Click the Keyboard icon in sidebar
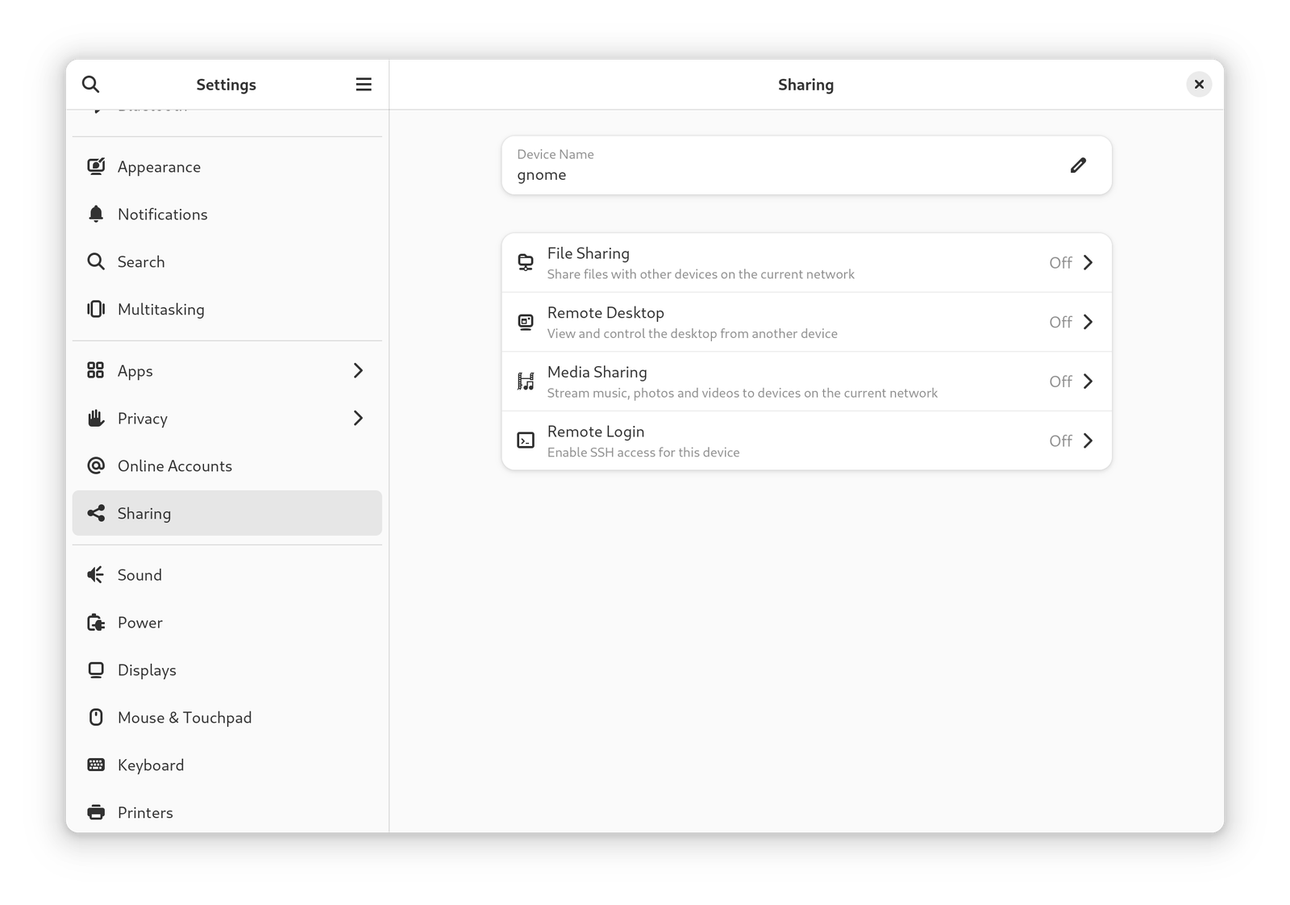Screen dimensions: 1290x905 (x=95, y=765)
